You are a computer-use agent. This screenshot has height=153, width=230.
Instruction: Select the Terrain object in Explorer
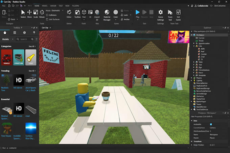[x=200, y=41]
